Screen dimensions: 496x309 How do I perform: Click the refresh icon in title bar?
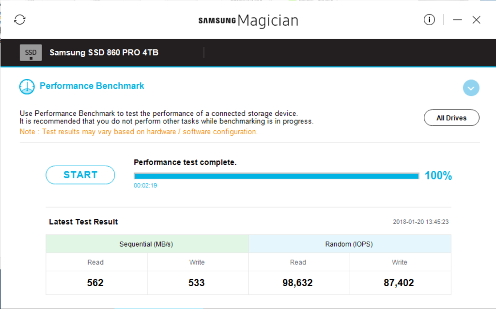click(20, 20)
